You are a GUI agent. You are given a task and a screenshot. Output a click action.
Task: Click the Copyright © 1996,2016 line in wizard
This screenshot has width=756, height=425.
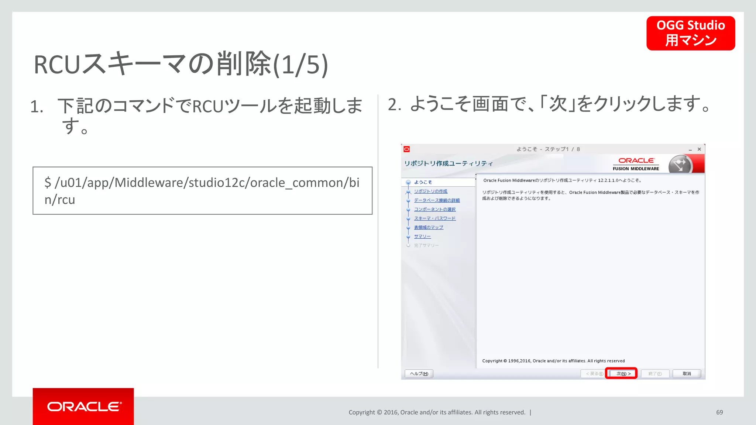(x=553, y=361)
